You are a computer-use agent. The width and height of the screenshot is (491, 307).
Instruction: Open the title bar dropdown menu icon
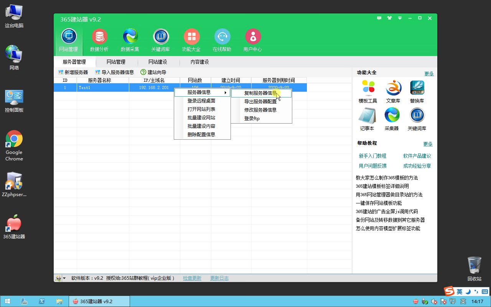coord(400,18)
